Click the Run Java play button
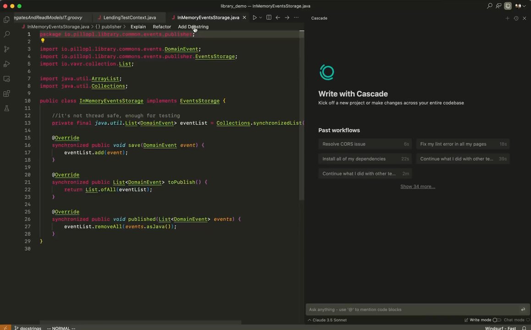Screen dimensions: 531x330 [254, 17]
